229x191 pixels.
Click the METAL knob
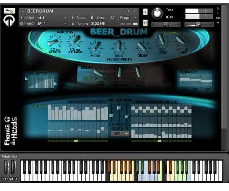click(96, 47)
